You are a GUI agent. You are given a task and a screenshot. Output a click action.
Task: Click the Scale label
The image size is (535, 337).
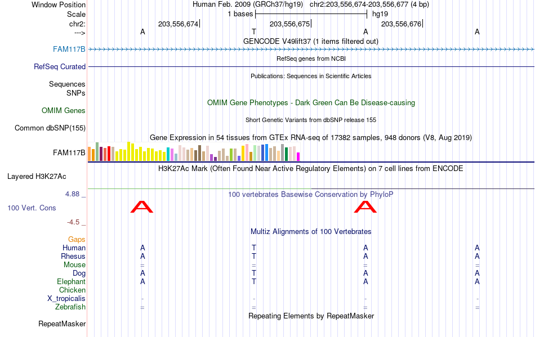point(76,14)
